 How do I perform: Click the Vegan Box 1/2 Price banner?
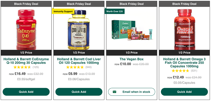click(132, 53)
